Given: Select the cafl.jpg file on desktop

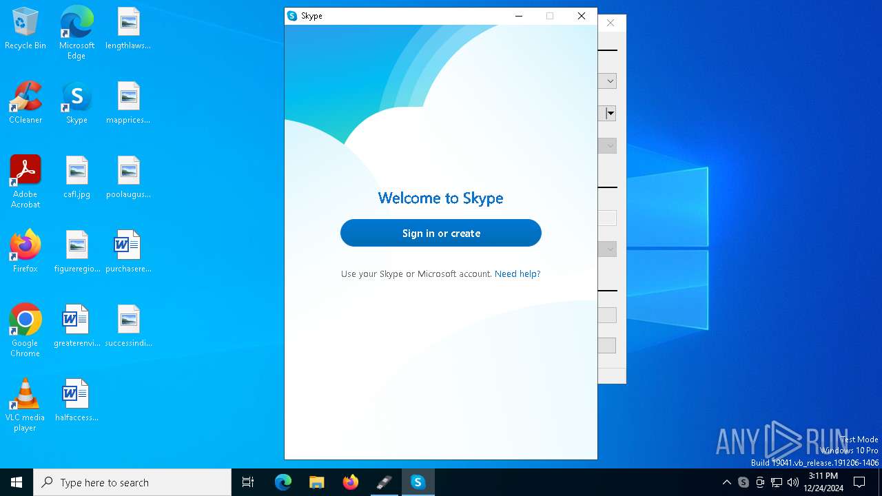Looking at the screenshot, I should 76,178.
